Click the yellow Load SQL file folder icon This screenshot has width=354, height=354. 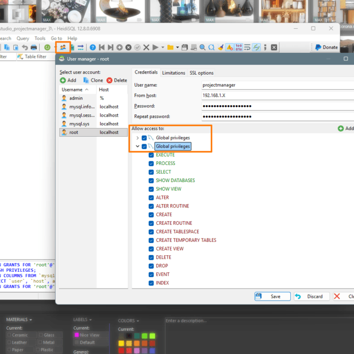[x=170, y=47]
